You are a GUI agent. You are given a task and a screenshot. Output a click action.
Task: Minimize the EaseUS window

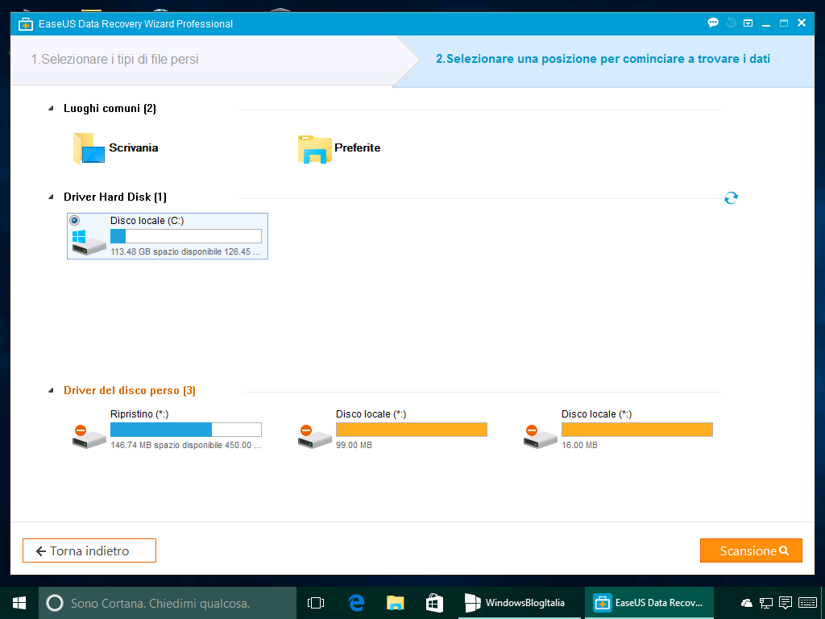[x=766, y=23]
